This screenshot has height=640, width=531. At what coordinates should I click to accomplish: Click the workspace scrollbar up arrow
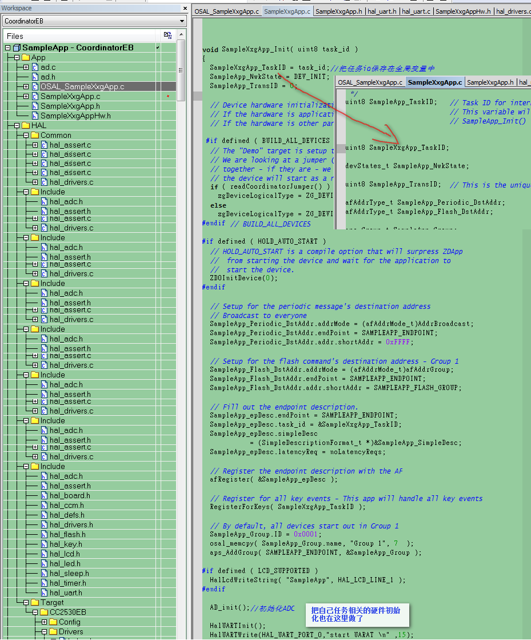(182, 34)
